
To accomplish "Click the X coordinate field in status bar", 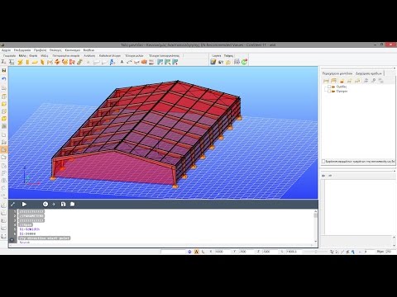I will [222, 252].
